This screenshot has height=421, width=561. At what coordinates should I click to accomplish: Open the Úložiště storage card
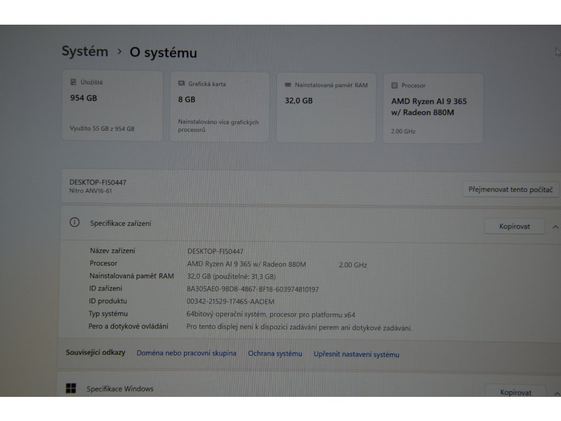click(112, 105)
